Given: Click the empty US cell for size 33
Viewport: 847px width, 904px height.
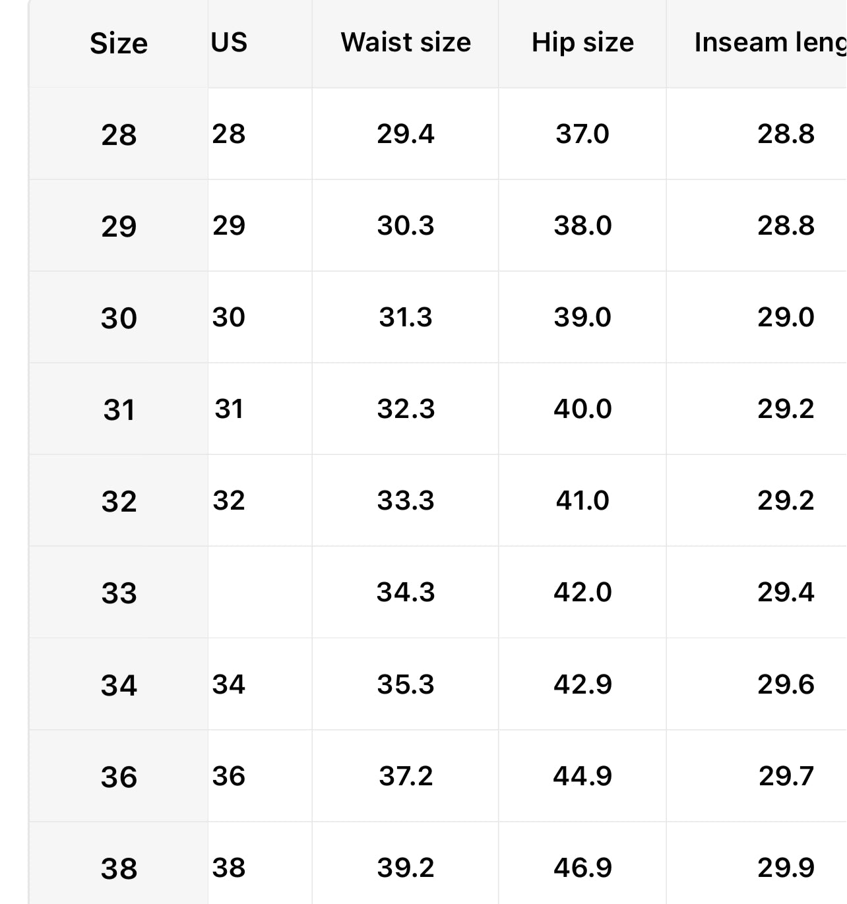Looking at the screenshot, I should 260,592.
